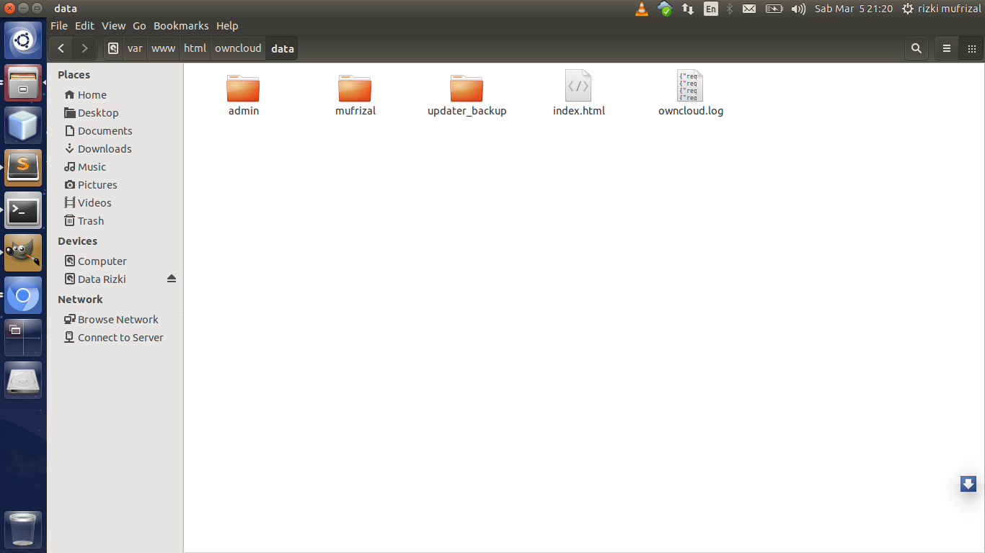Open the session menu gear icon

pyautogui.click(x=908, y=9)
